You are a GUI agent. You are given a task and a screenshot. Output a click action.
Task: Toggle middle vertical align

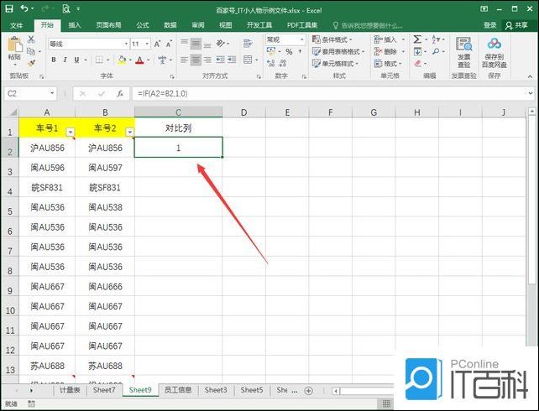click(196, 44)
